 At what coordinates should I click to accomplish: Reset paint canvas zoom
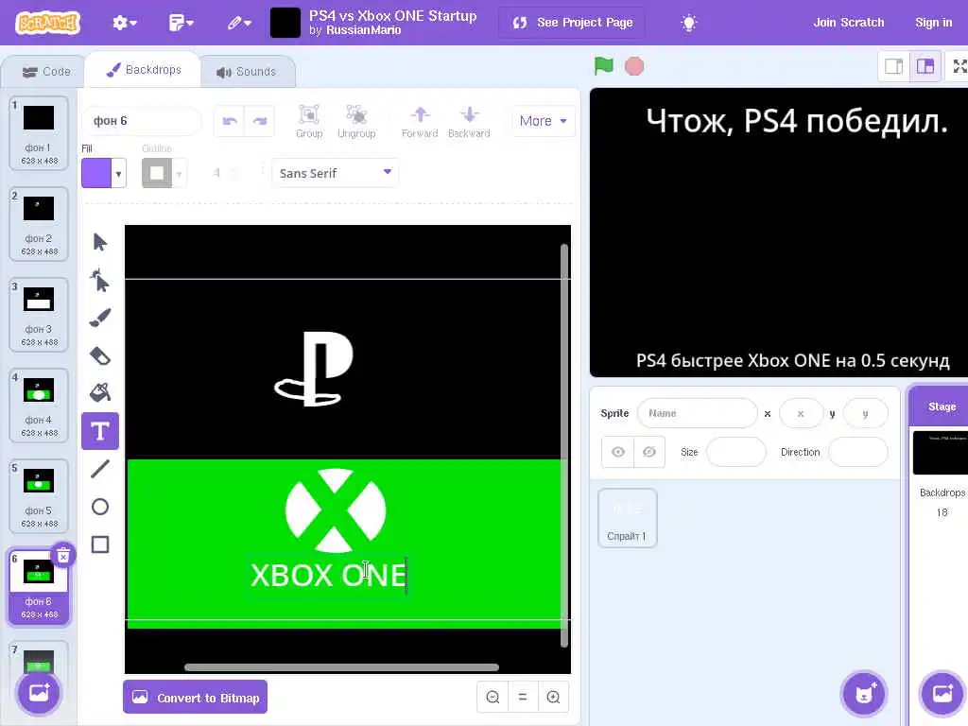523,697
